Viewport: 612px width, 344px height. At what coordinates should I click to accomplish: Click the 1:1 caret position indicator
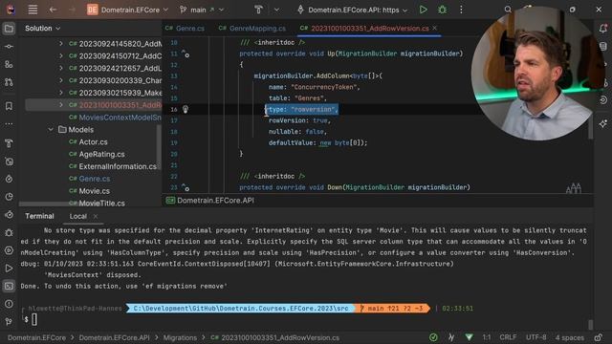pos(487,337)
